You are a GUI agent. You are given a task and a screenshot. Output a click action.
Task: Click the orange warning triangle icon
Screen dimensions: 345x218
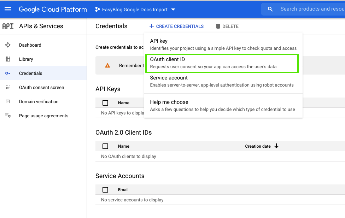[107, 66]
